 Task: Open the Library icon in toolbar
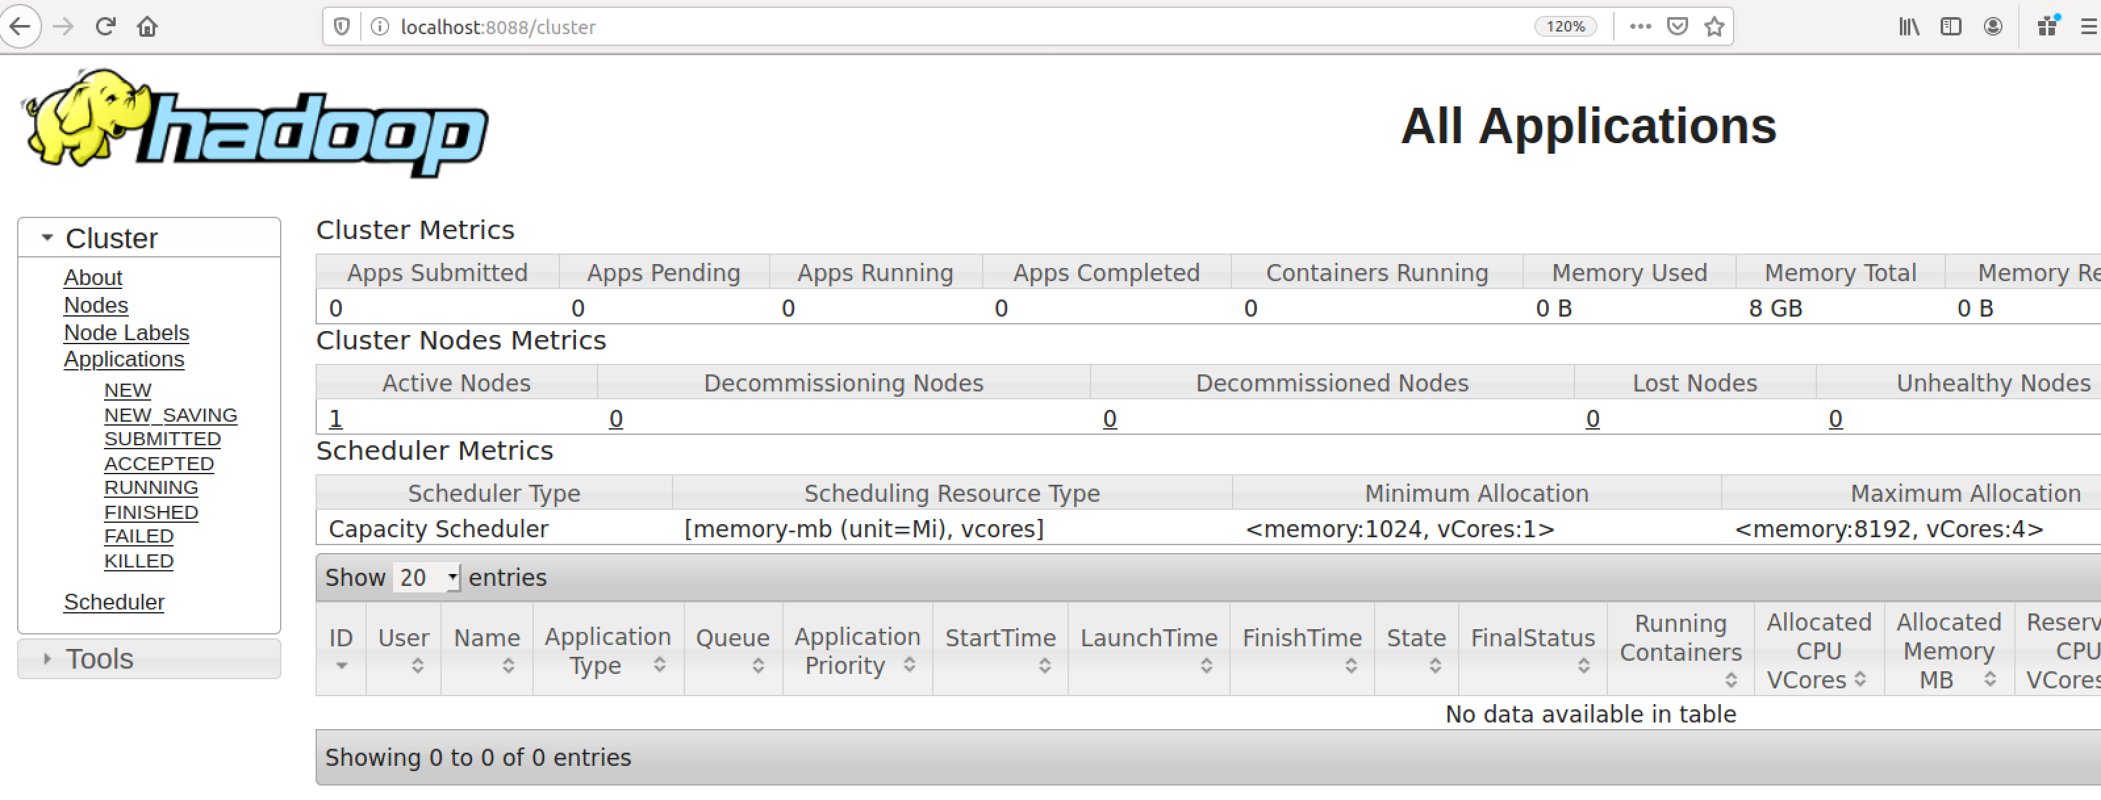[x=1908, y=27]
